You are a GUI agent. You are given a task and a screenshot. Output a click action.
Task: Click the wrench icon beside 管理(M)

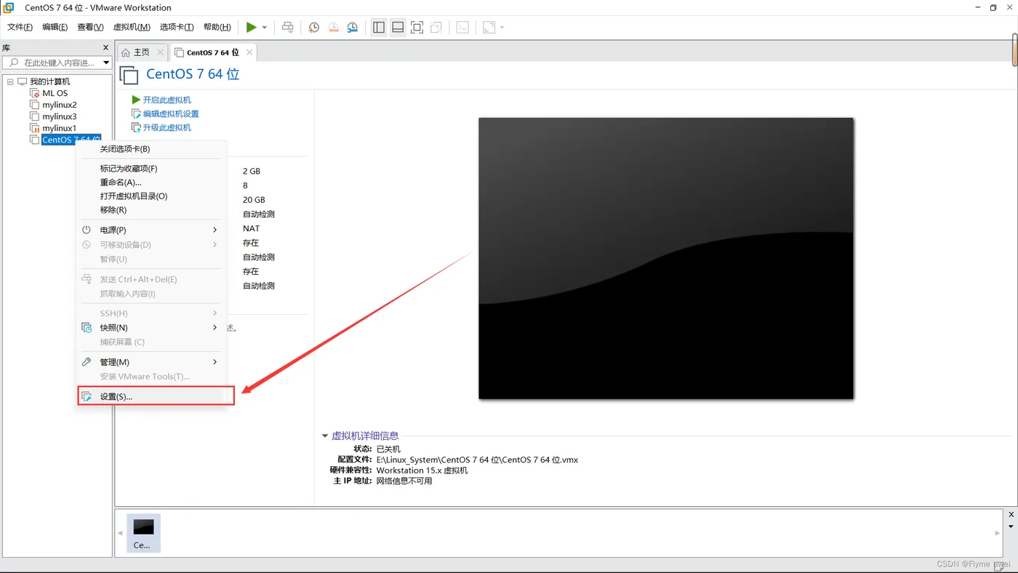pyautogui.click(x=87, y=362)
